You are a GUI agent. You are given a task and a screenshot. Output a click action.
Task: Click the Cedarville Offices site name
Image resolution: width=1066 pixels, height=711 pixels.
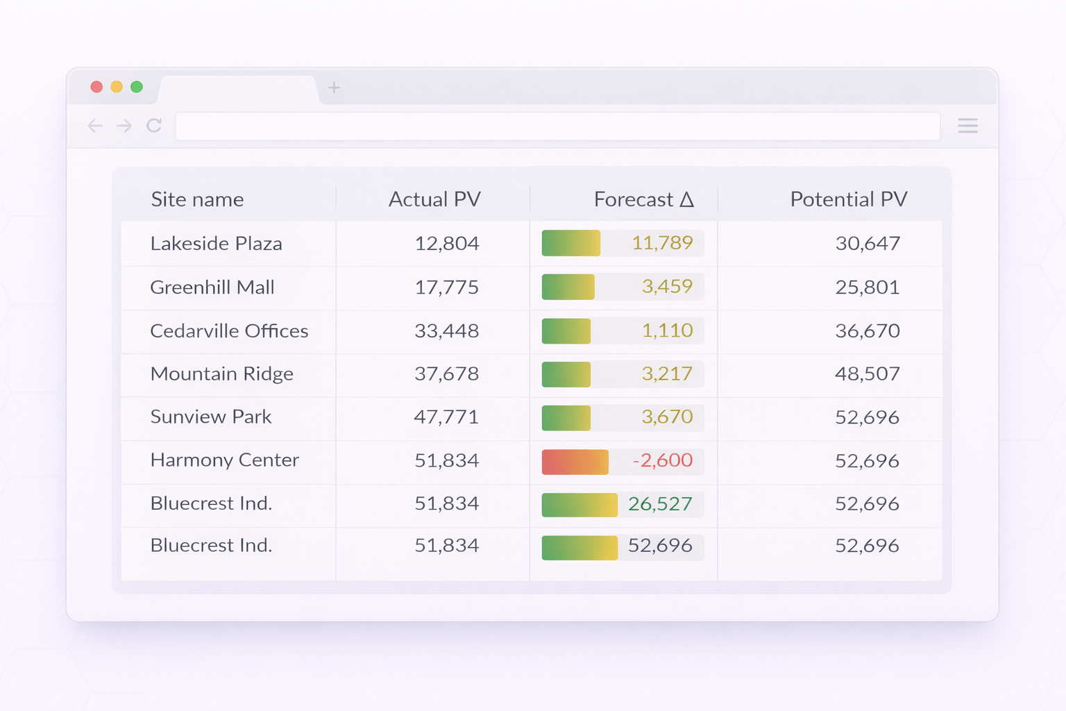coord(229,331)
